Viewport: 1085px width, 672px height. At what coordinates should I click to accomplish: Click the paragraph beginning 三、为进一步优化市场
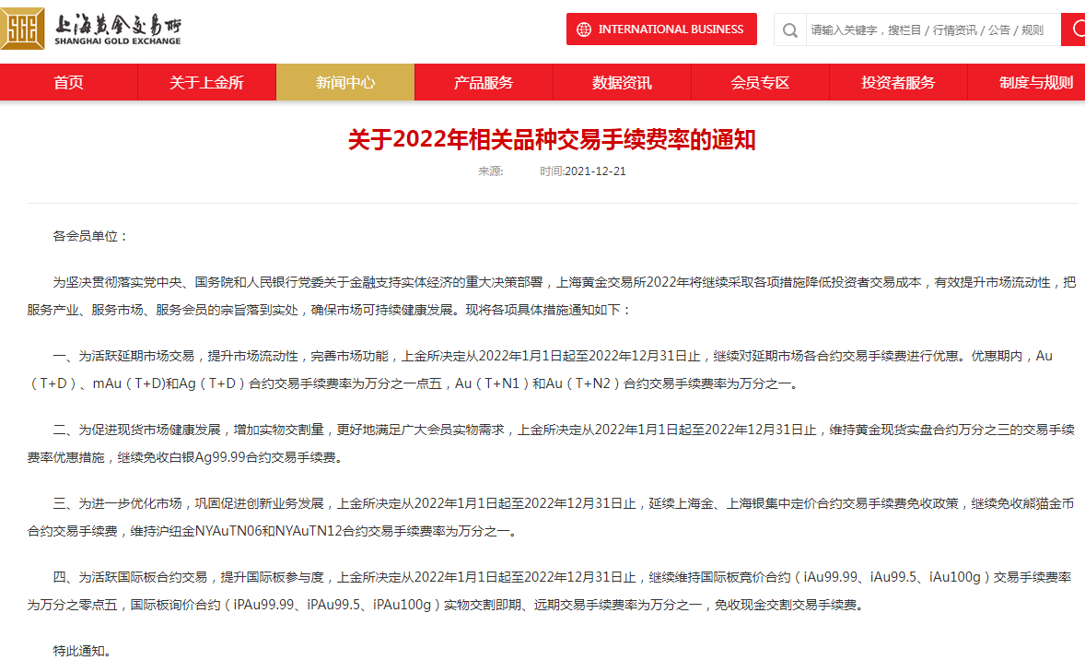click(551, 517)
